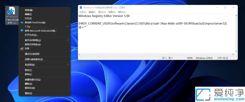
Task: Click the share icon beside 共享
Action: [22, 49]
